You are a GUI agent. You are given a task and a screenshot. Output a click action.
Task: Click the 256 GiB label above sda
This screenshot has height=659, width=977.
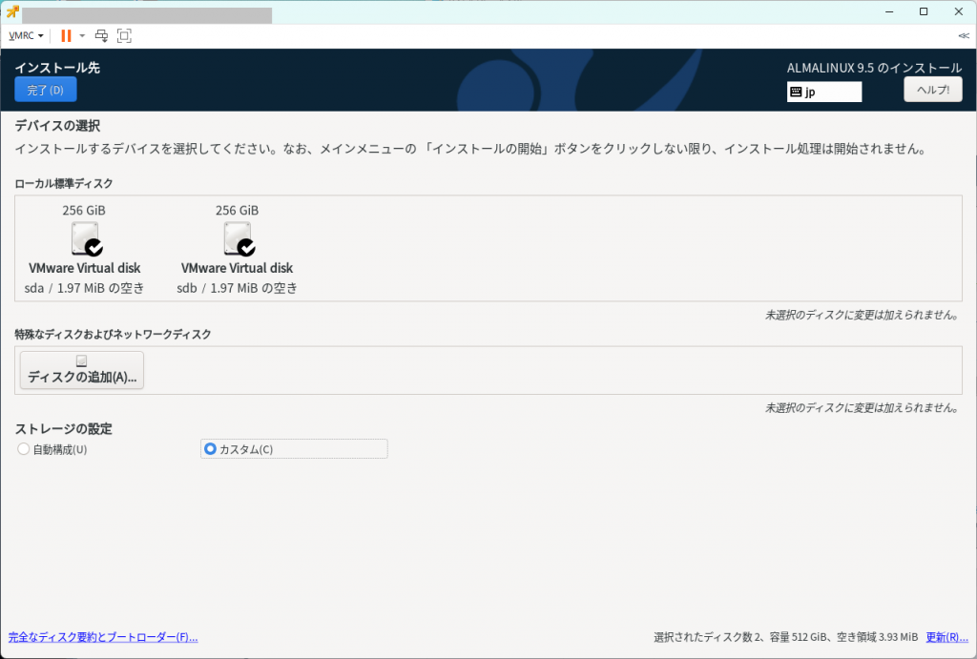(84, 211)
